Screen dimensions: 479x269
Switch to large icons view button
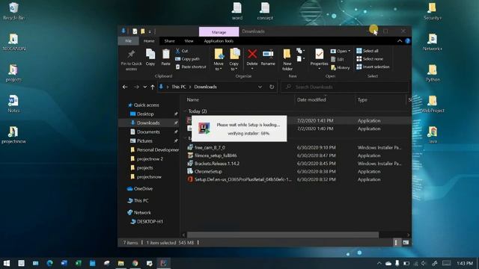coord(406,242)
